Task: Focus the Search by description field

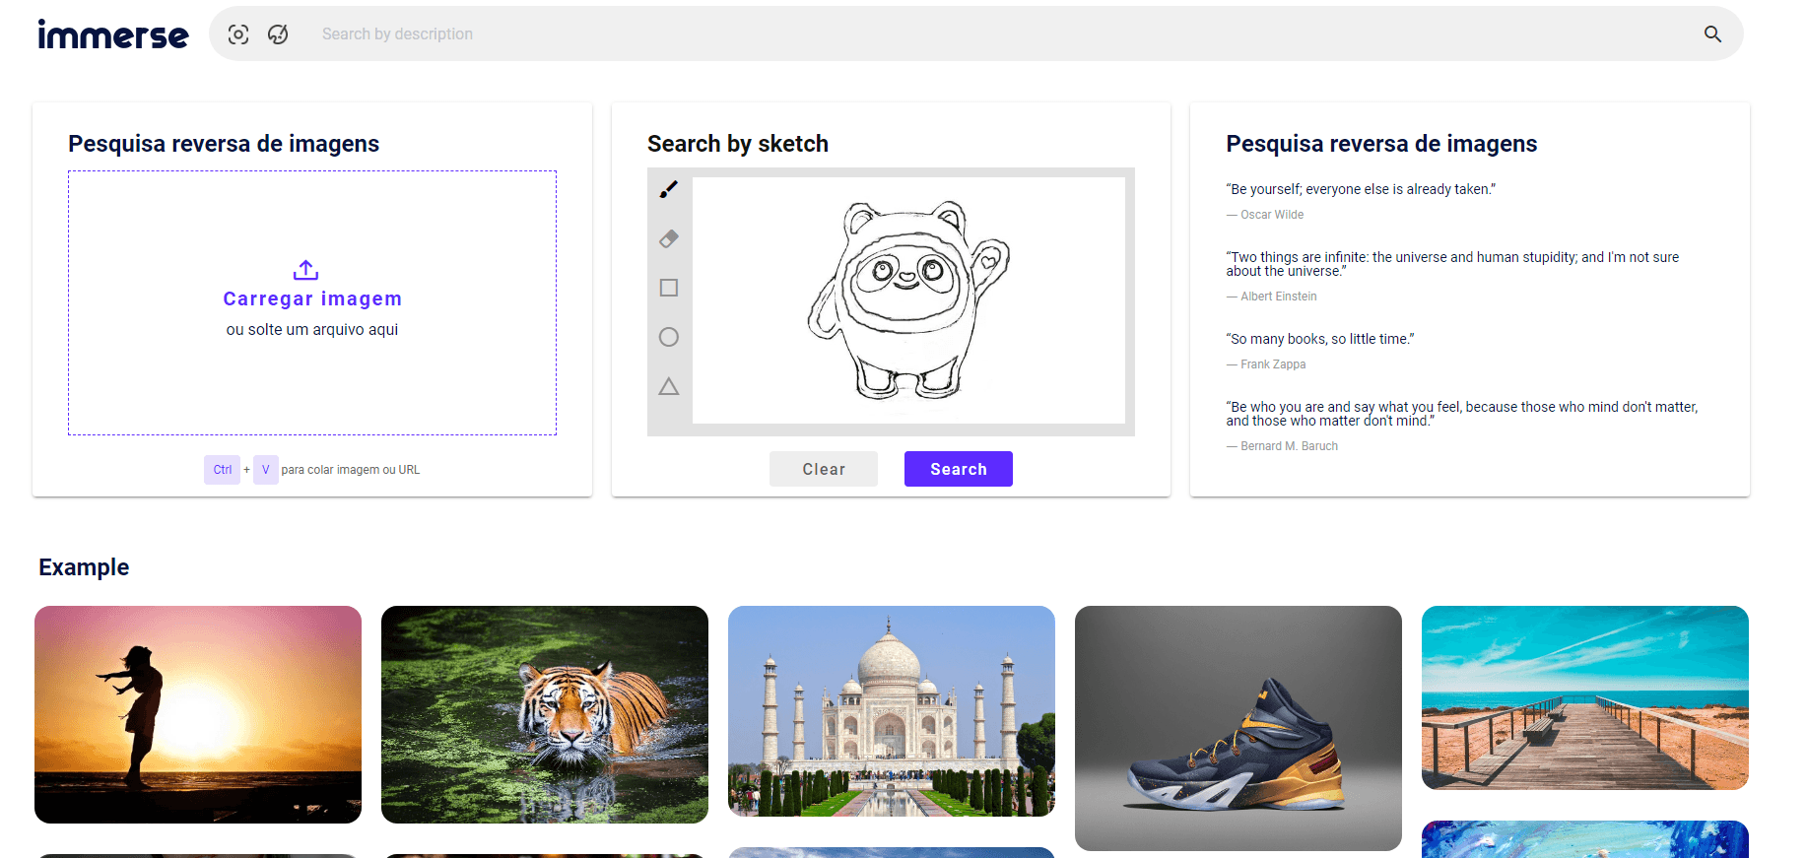Action: pyautogui.click(x=985, y=34)
